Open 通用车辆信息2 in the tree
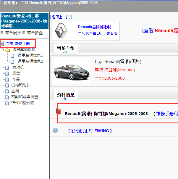 (30, 62)
